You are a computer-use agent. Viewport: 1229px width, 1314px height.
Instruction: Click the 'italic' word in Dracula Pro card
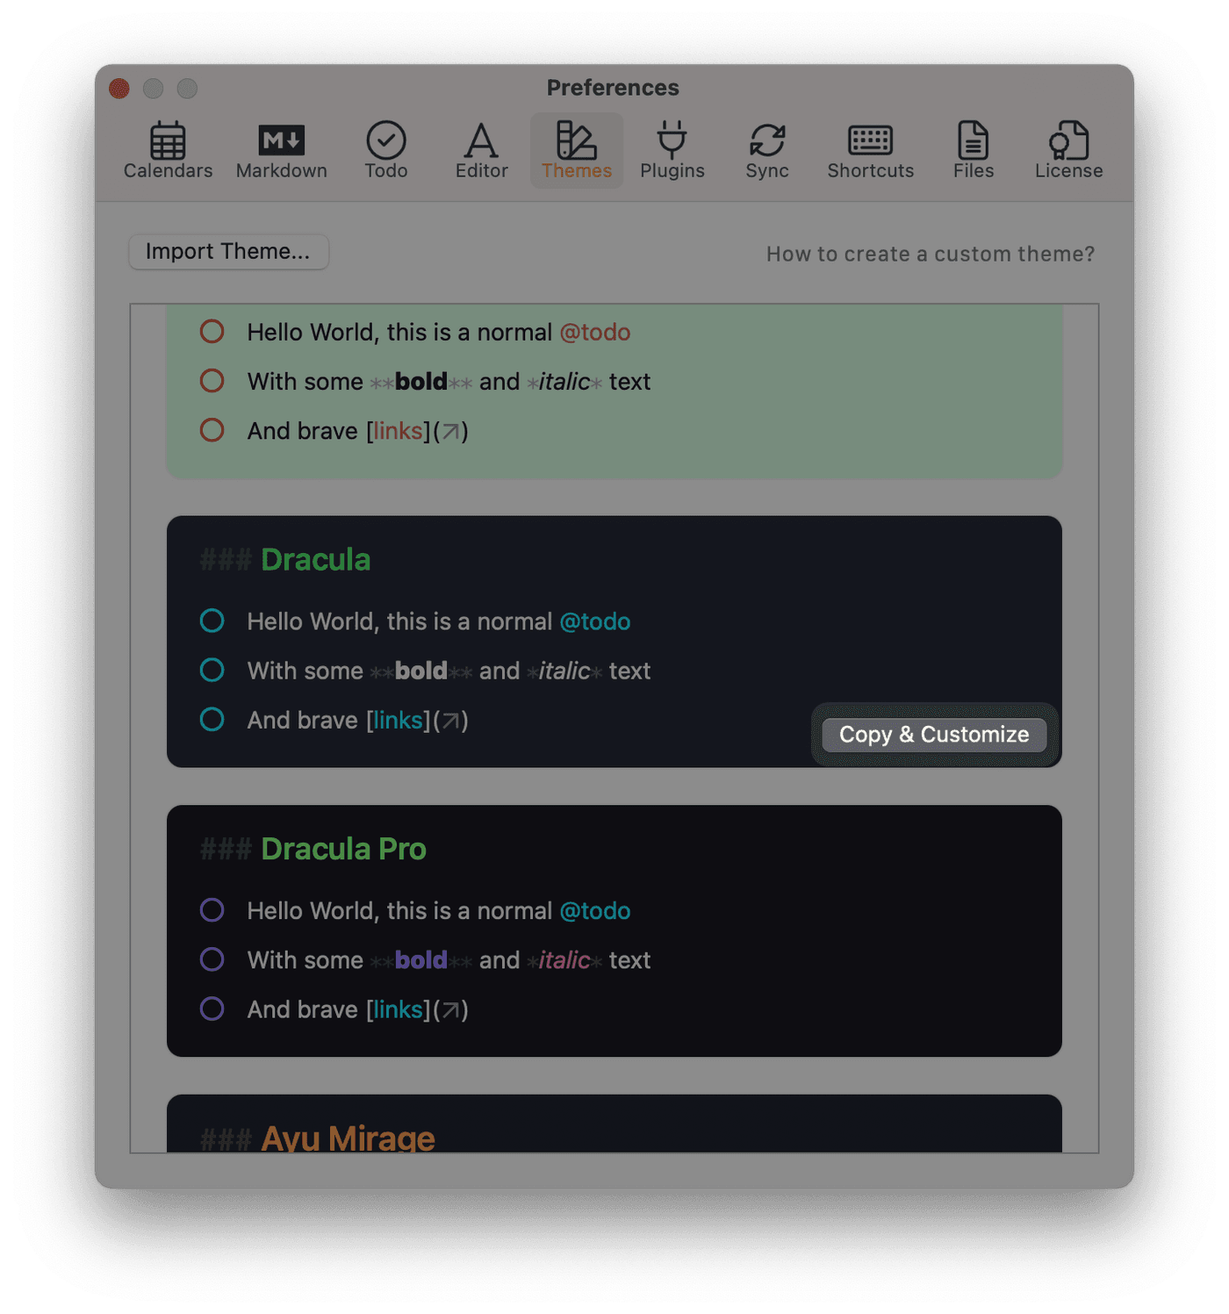pyautogui.click(x=564, y=960)
